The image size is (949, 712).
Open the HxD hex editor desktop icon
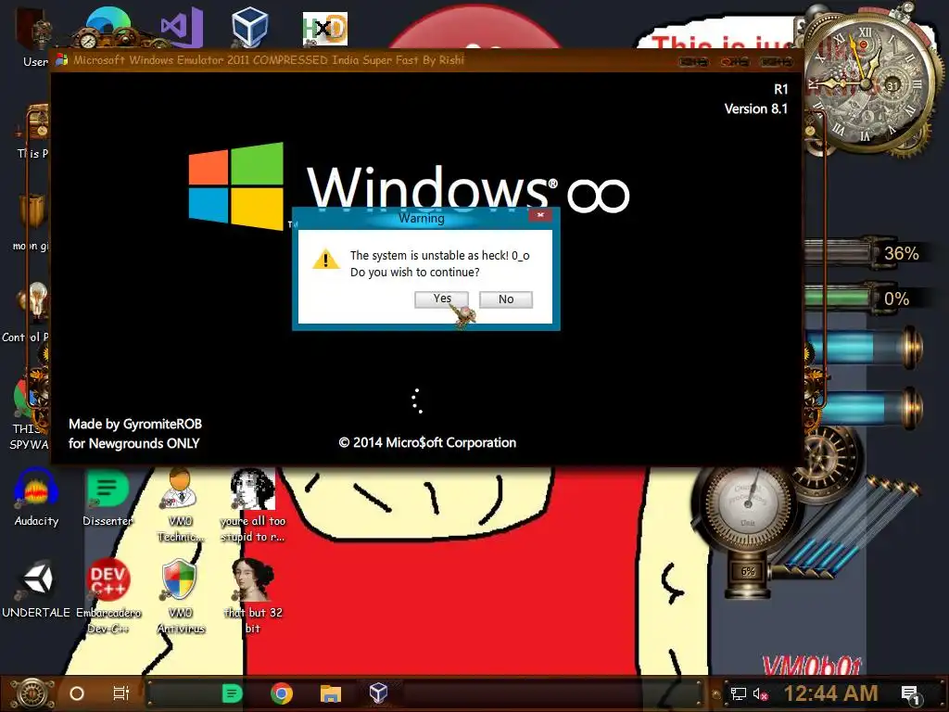pos(325,29)
